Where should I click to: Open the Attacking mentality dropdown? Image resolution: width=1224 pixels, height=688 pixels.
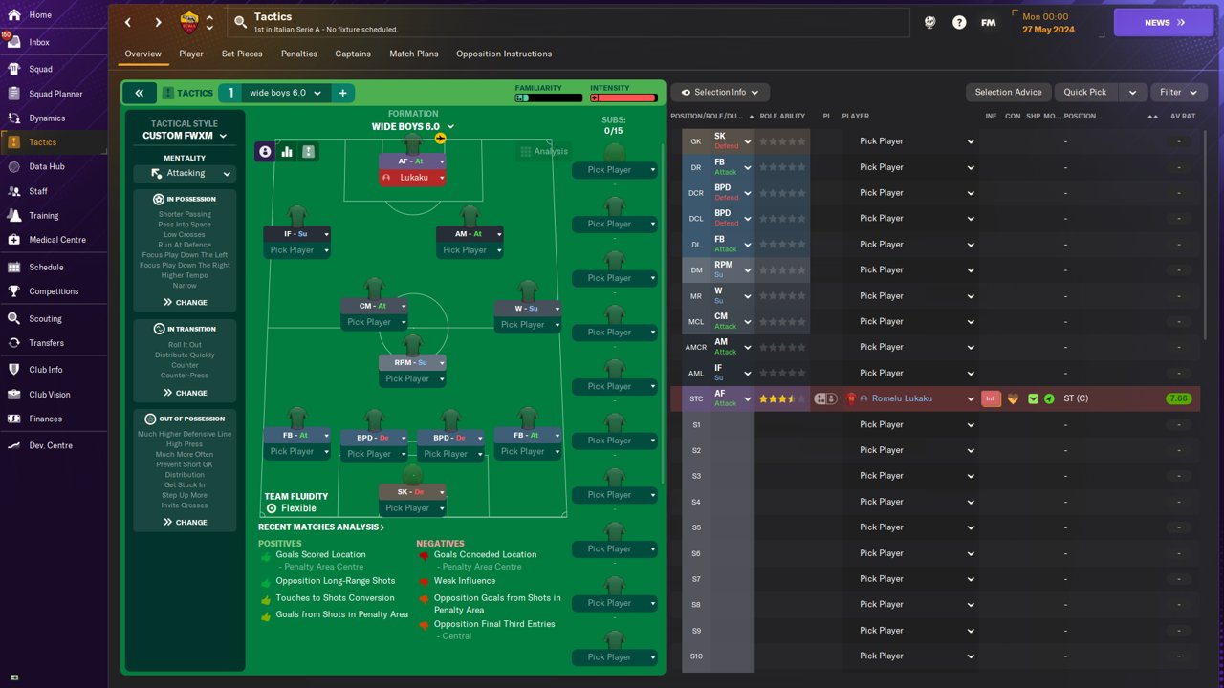[x=185, y=173]
